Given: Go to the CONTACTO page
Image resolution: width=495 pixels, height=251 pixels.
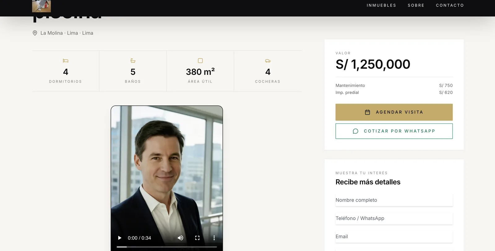Looking at the screenshot, I should [x=450, y=5].
